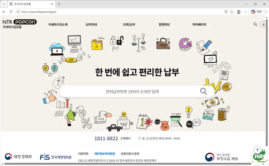Click the 재정경제부 footer logo
Viewport: 269px width, 166px height.
tap(18, 157)
